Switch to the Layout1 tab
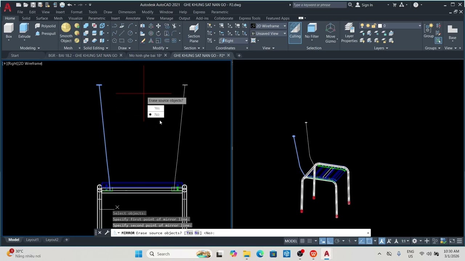The image size is (465, 261). [x=32, y=240]
